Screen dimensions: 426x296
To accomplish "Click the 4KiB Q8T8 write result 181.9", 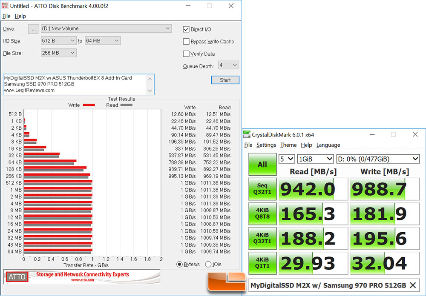I will [x=385, y=214].
